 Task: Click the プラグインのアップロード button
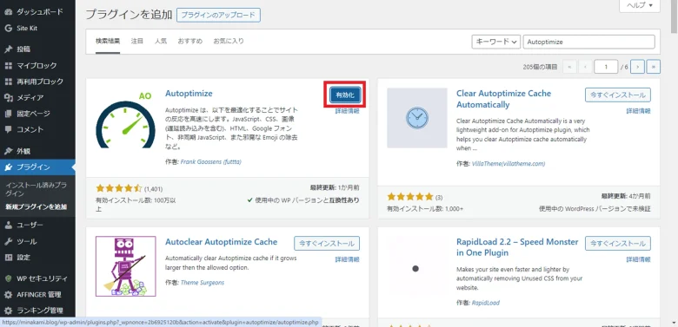point(218,15)
